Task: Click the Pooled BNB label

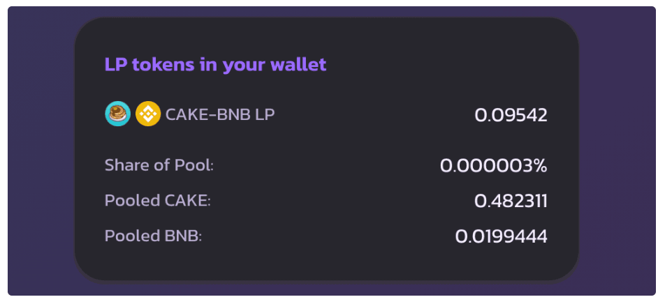Action: click(153, 236)
